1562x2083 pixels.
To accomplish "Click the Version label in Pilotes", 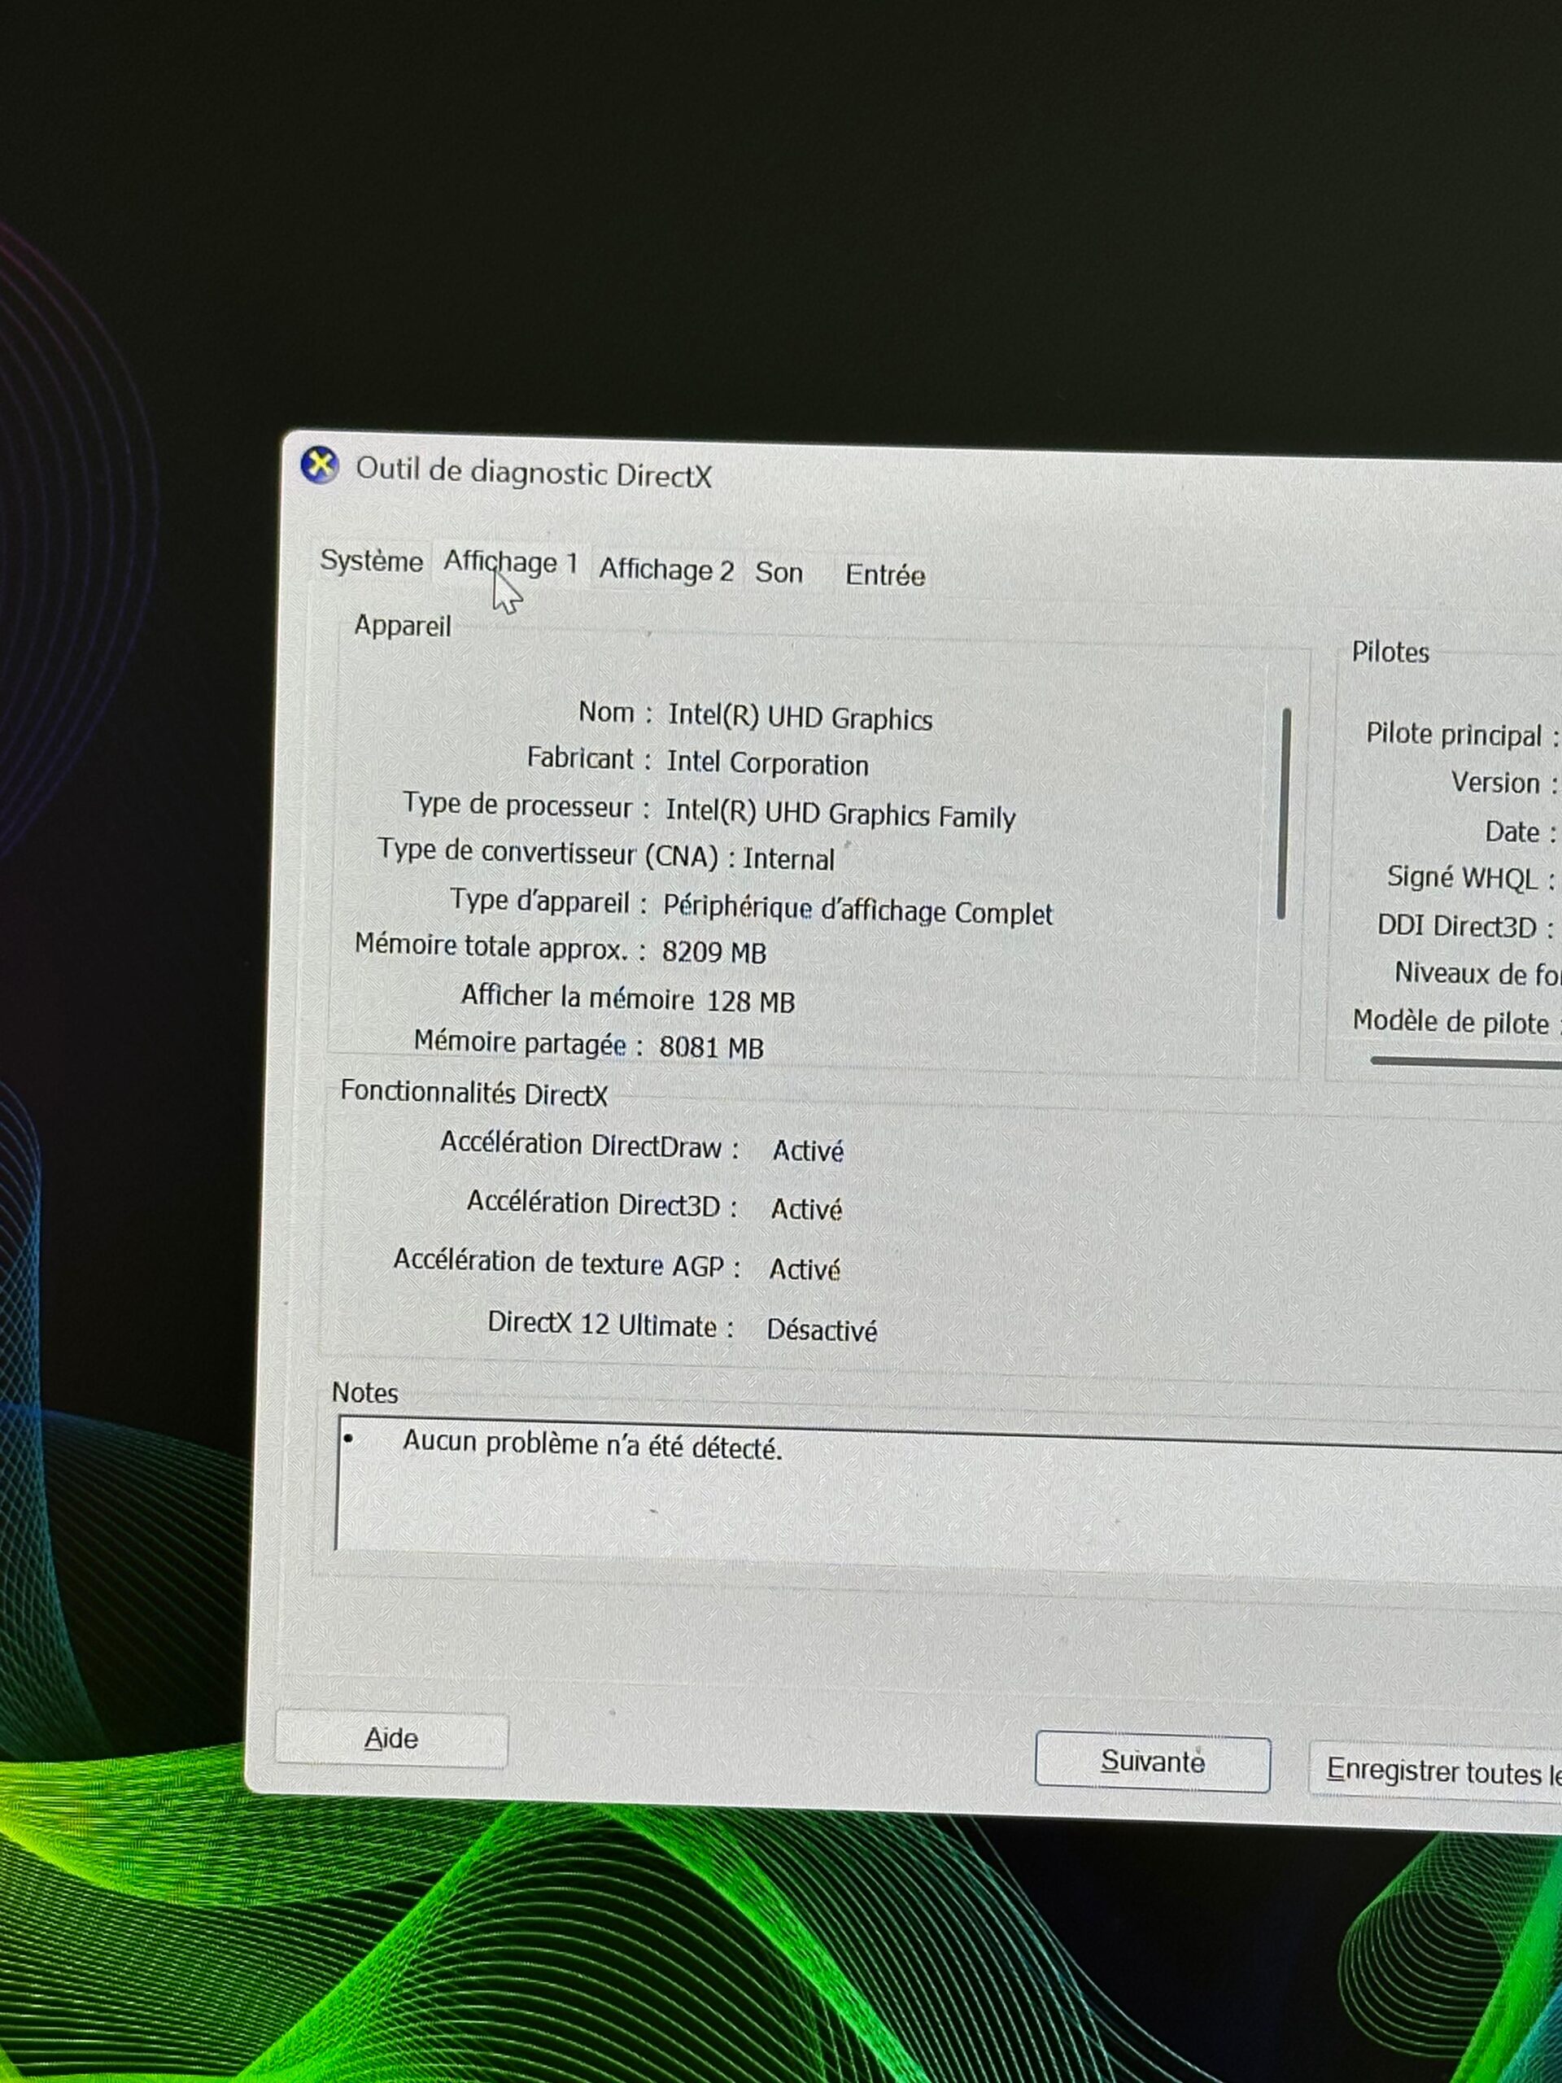I will 1503,783.
